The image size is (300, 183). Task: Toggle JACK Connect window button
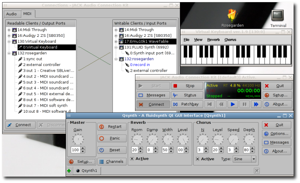153,104
